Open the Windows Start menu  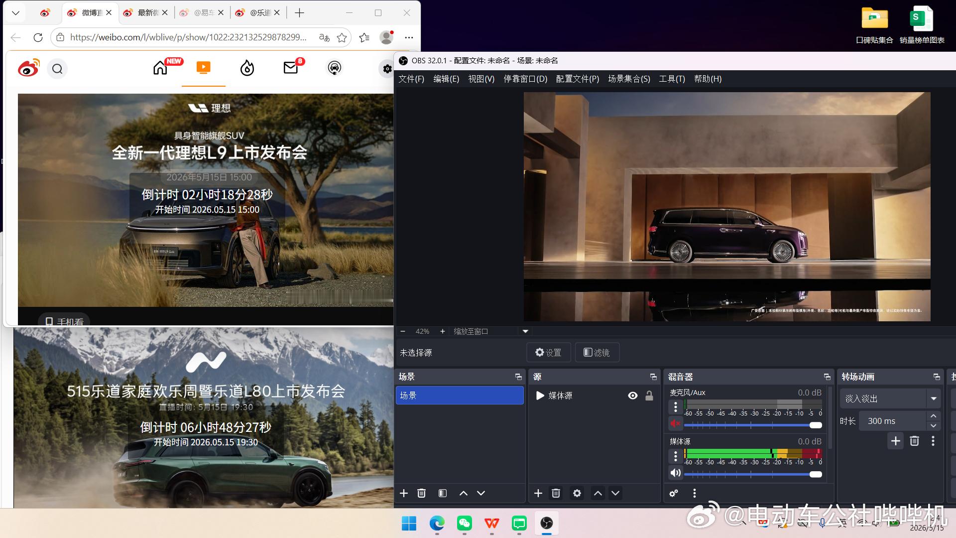tap(409, 523)
